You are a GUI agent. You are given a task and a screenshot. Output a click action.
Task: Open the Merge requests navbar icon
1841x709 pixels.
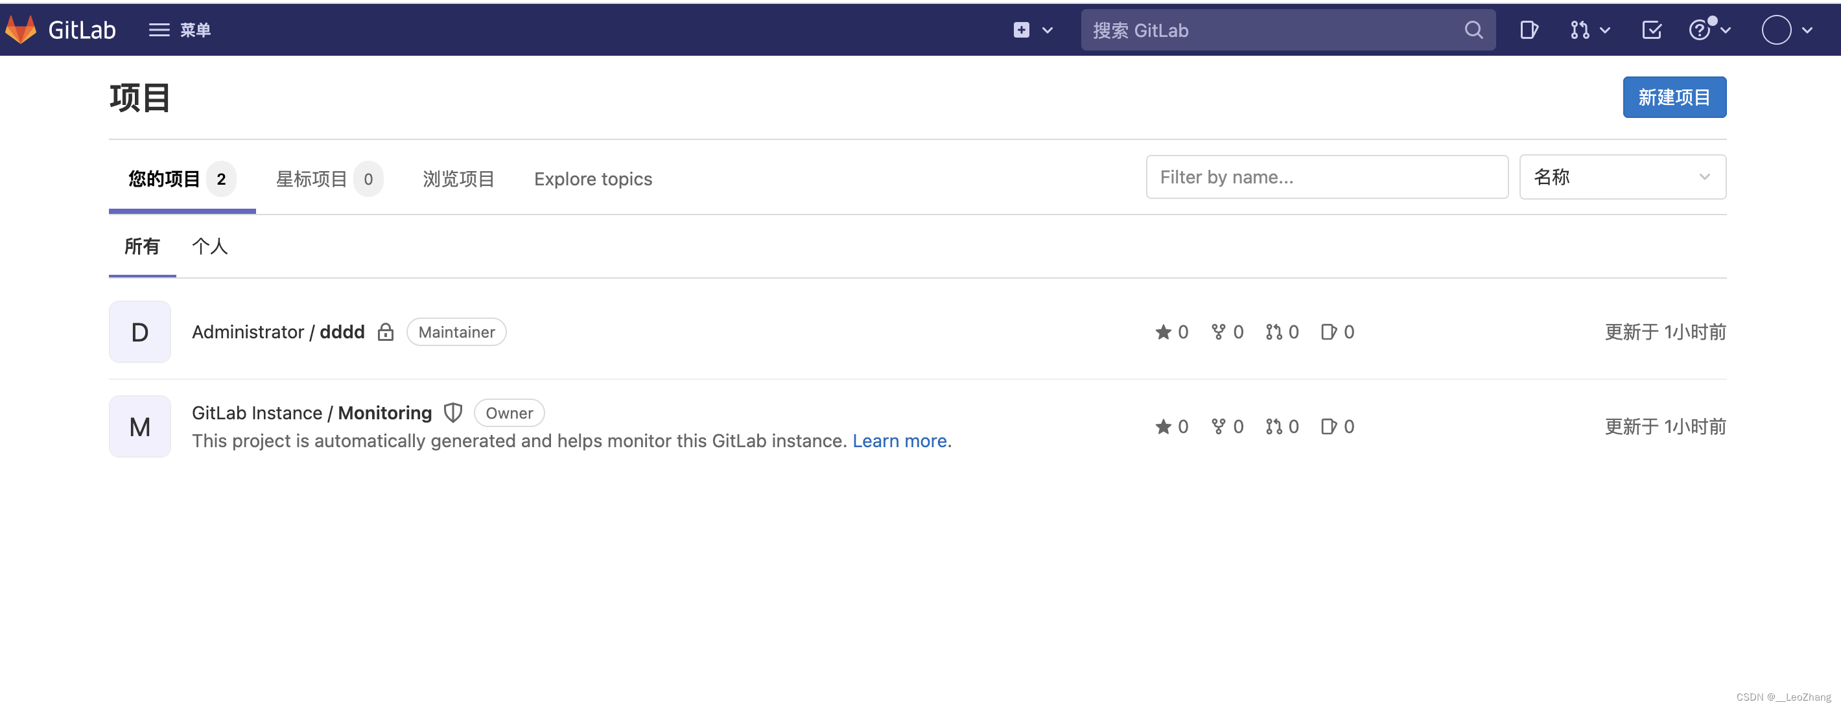click(1579, 30)
